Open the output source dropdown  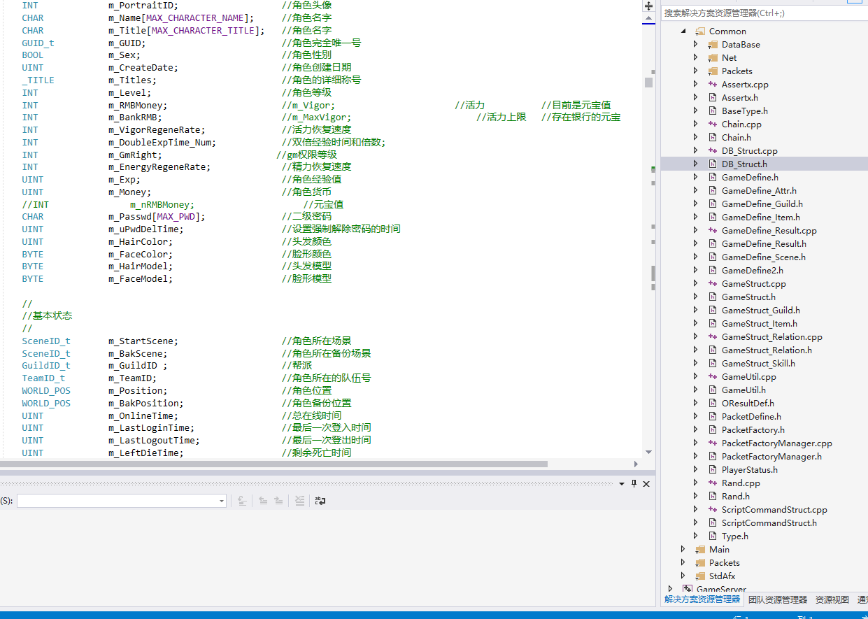[x=222, y=501]
